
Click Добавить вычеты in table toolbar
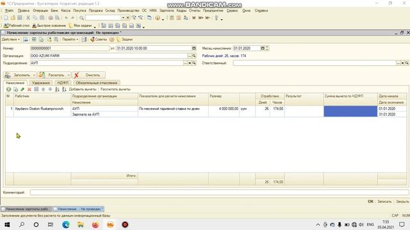tap(83, 89)
